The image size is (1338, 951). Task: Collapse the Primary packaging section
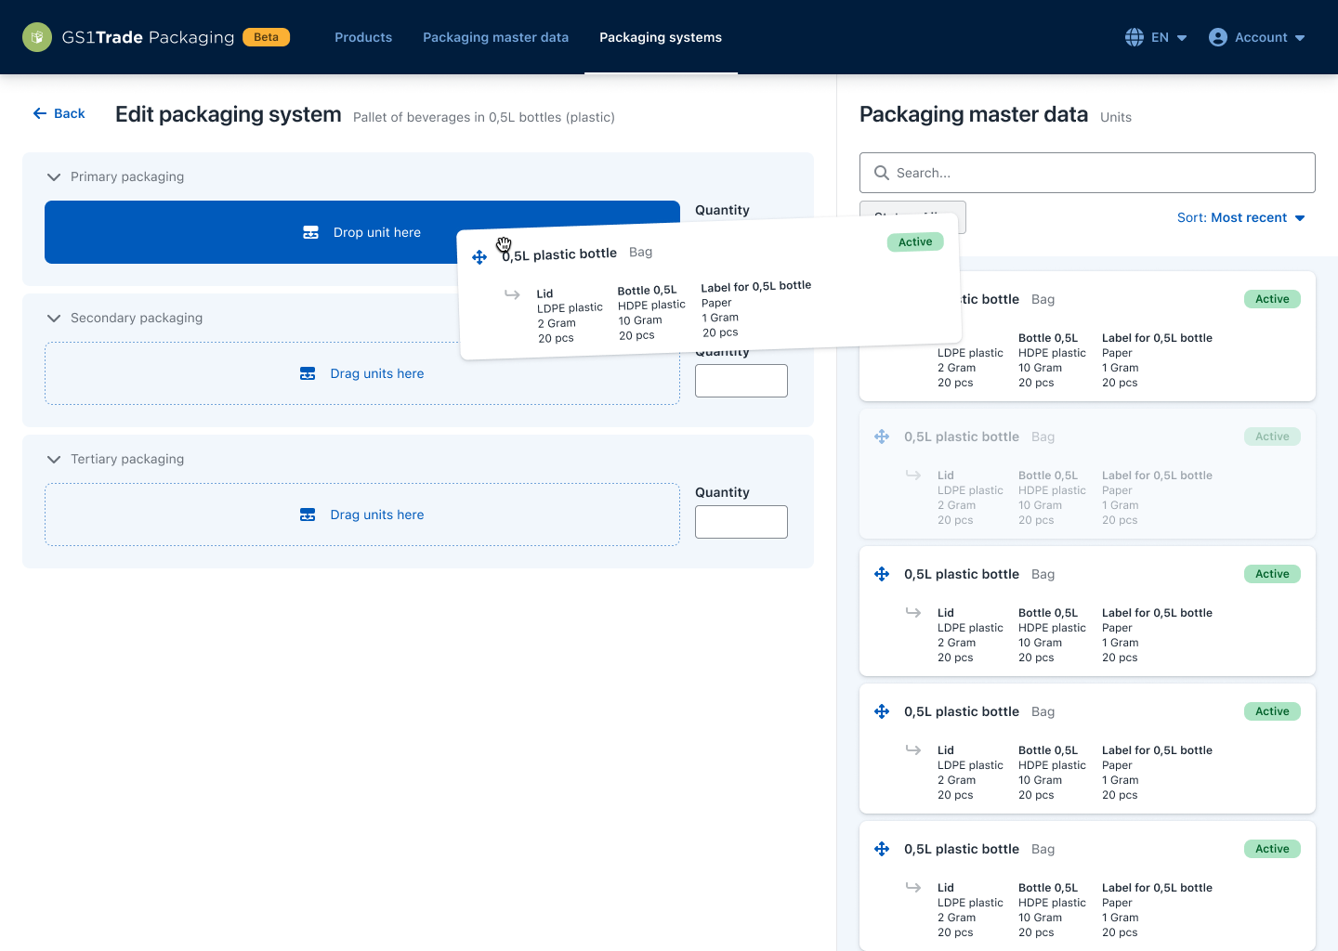(54, 176)
